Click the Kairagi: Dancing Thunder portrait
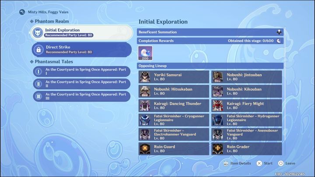This screenshot has width=315, height=177. click(x=145, y=106)
